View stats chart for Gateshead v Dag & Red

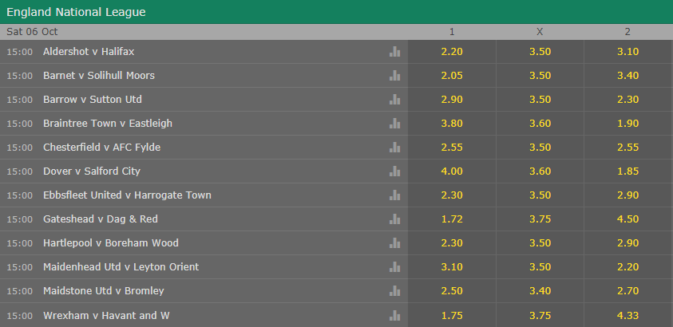(x=394, y=219)
